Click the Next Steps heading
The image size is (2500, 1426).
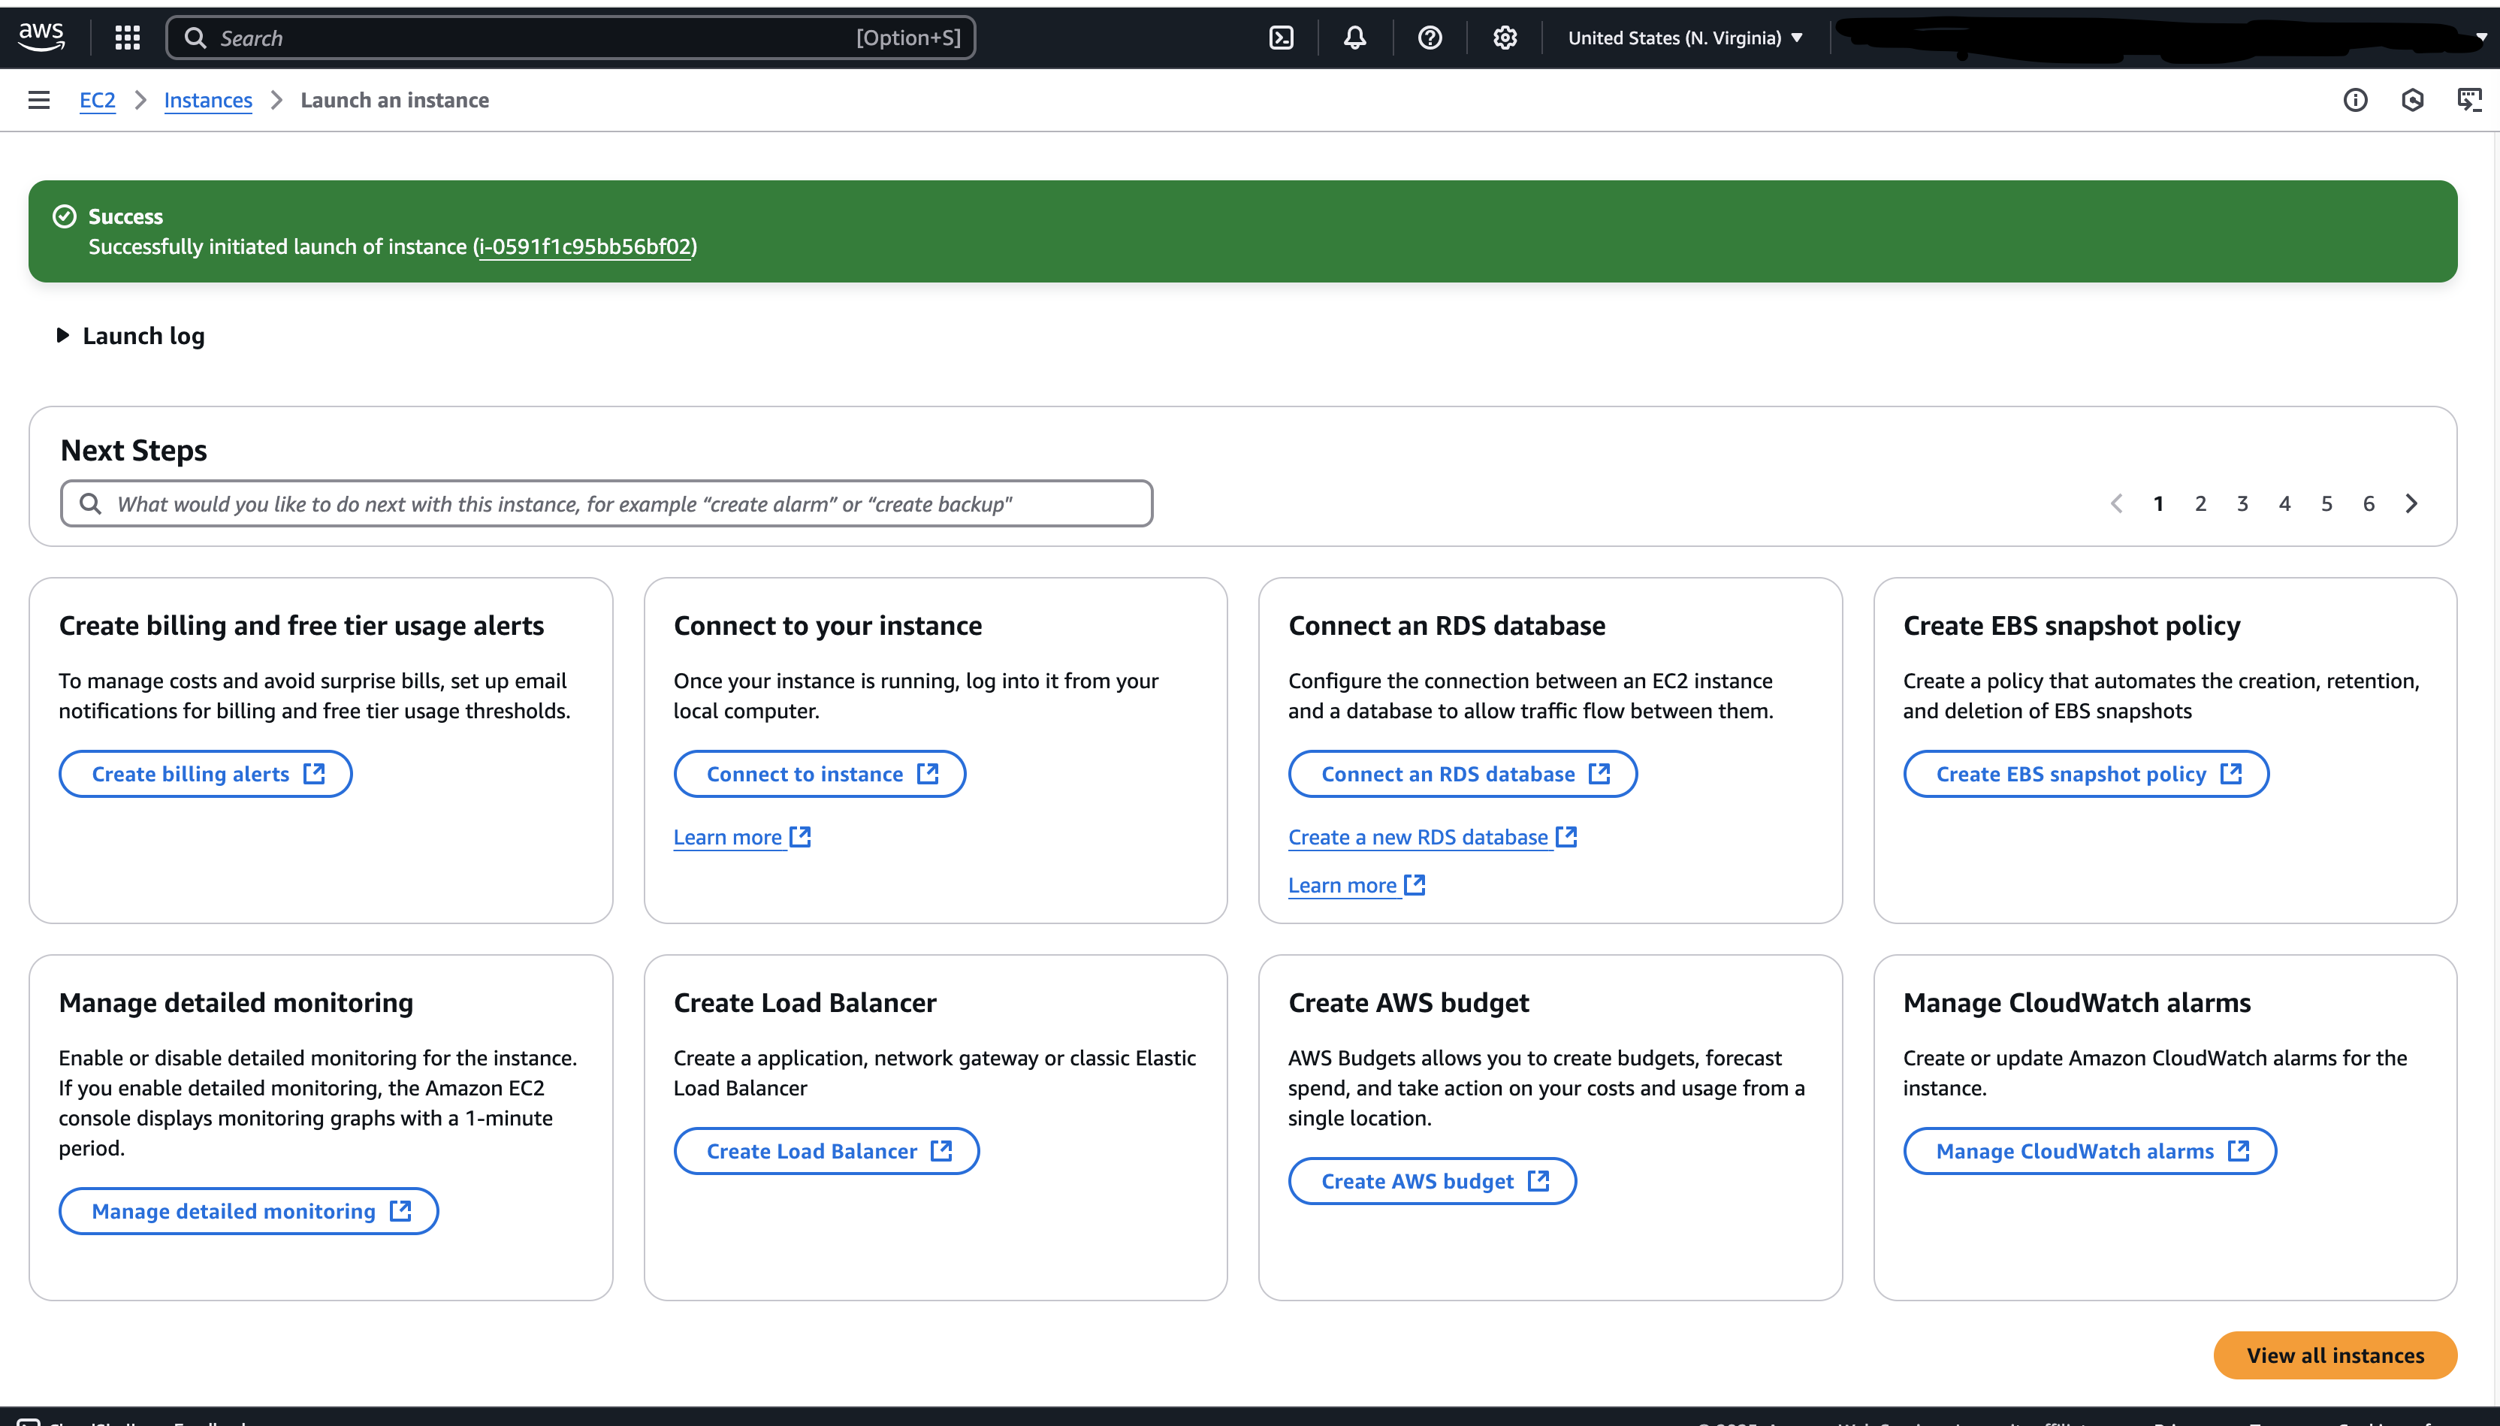click(134, 449)
